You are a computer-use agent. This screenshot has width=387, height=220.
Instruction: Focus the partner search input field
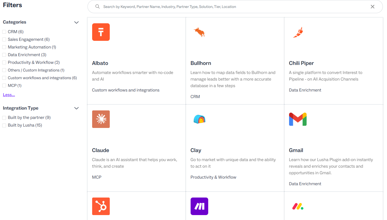coord(235,7)
